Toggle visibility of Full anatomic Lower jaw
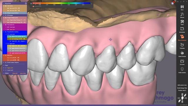 [x=8, y=27]
